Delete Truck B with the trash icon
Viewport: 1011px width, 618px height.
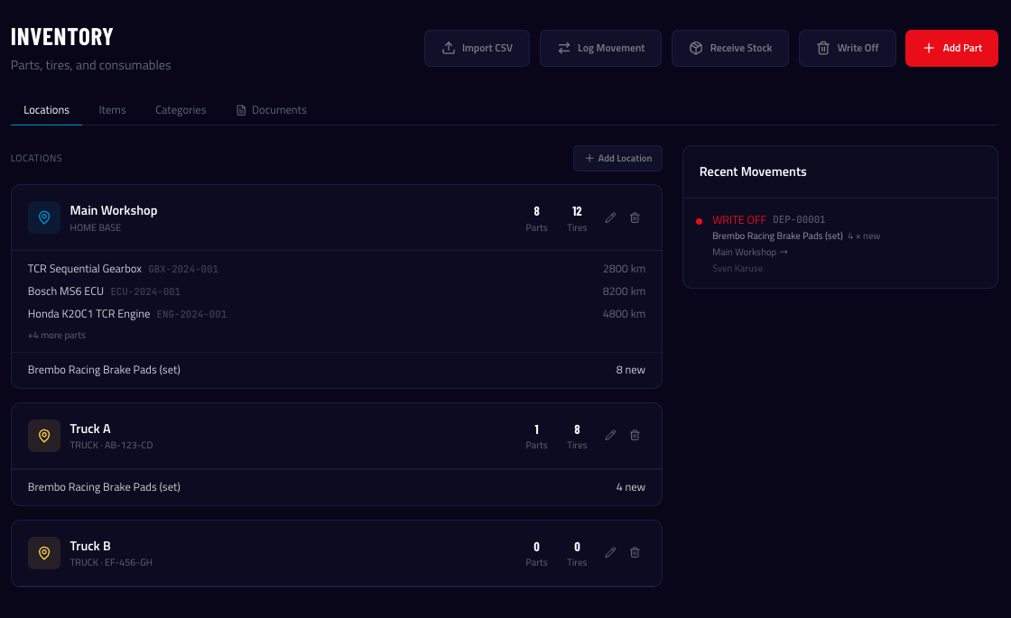(635, 552)
